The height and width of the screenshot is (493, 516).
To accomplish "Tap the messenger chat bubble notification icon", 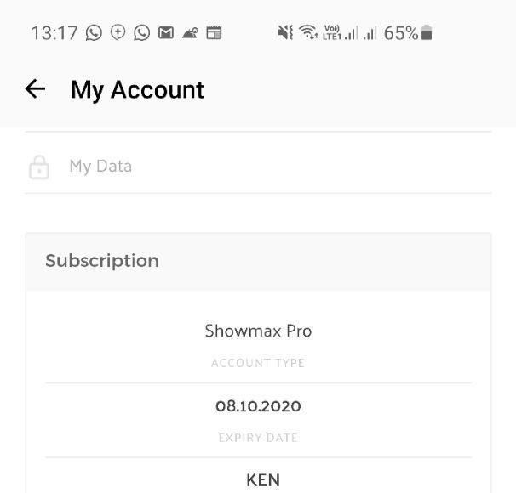I will pos(118,33).
